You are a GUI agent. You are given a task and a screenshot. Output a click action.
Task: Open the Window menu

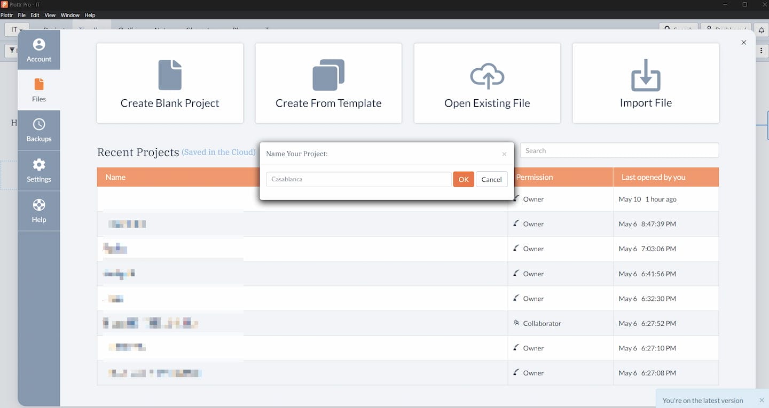coord(70,15)
